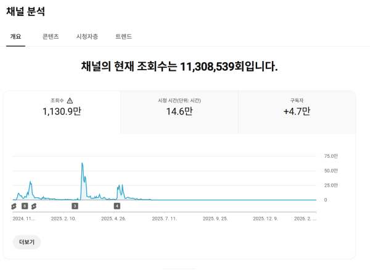Viewport: 370px width, 276px height.
Task: Go to the 트렌드 tab
Action: 123,36
